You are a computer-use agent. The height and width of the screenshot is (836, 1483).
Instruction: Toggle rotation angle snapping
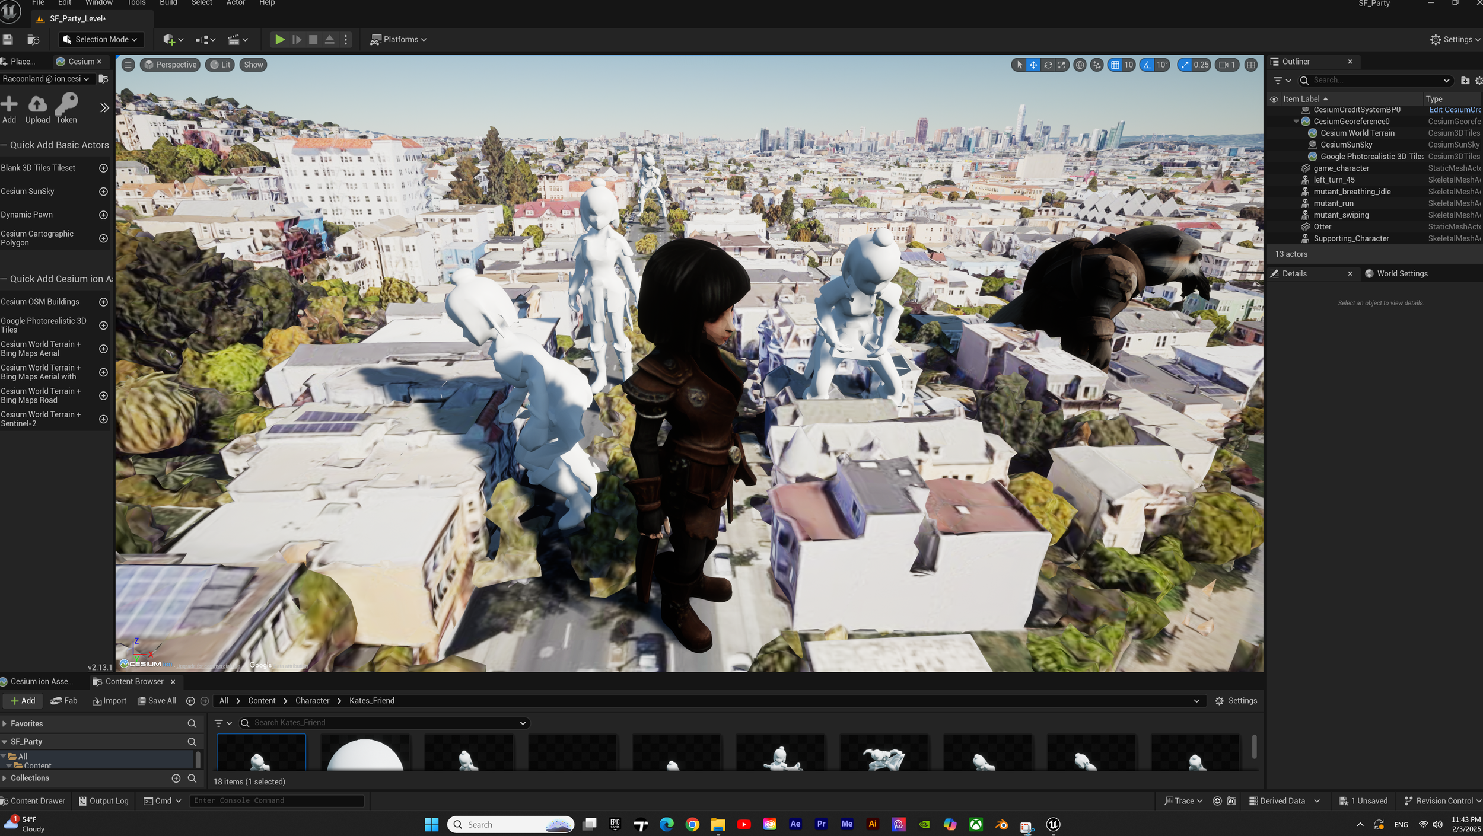[1148, 65]
